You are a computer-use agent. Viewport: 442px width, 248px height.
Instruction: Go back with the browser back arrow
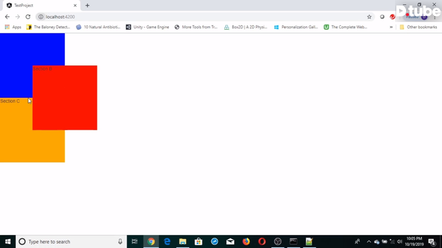(8, 17)
